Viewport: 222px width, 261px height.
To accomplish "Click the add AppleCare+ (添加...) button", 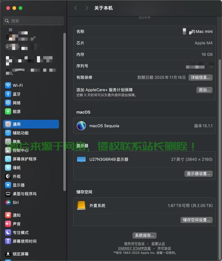I will click(204, 90).
